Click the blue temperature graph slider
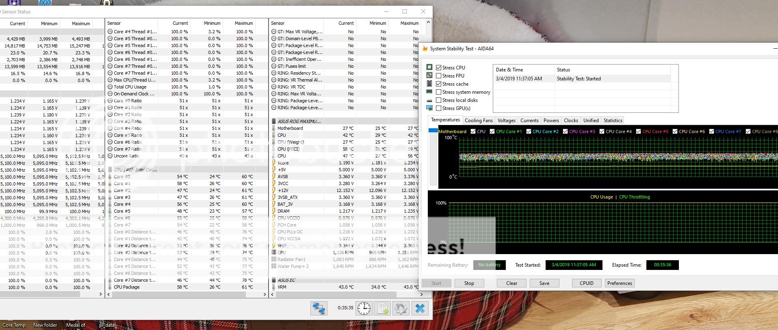The width and height of the screenshot is (778, 330). (433, 130)
